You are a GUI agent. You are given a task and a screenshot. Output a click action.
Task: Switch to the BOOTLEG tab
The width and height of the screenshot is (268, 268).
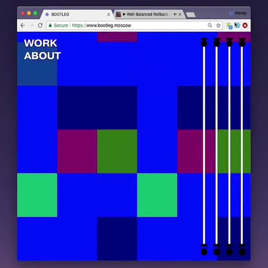click(75, 14)
